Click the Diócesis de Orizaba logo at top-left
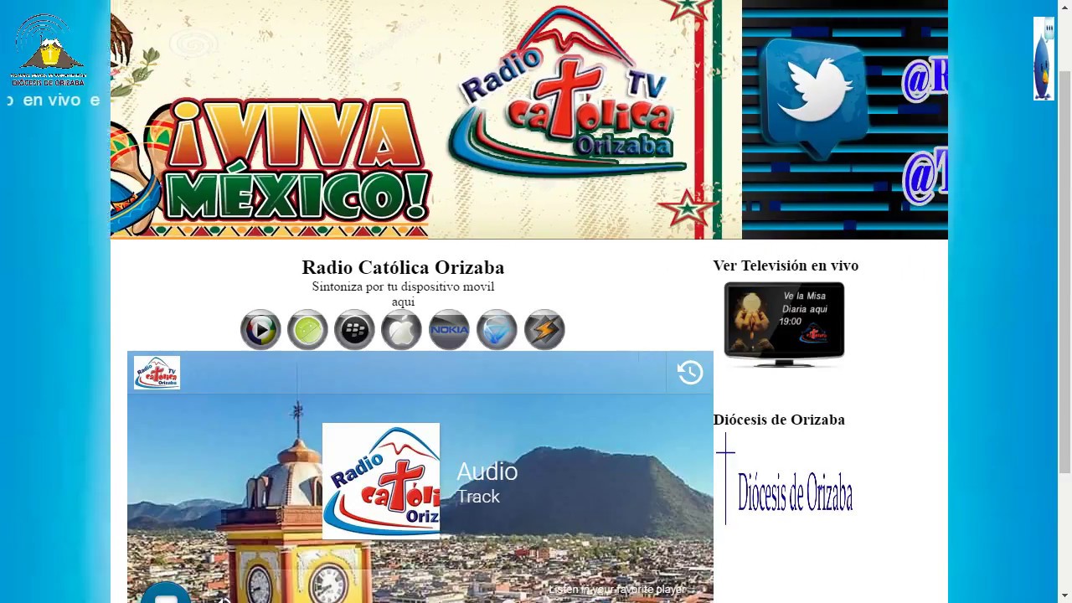This screenshot has height=603, width=1072. 48,50
